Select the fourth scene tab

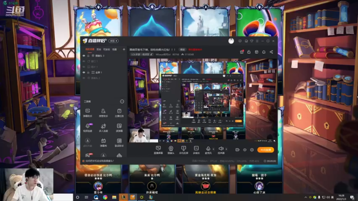click(x=115, y=49)
